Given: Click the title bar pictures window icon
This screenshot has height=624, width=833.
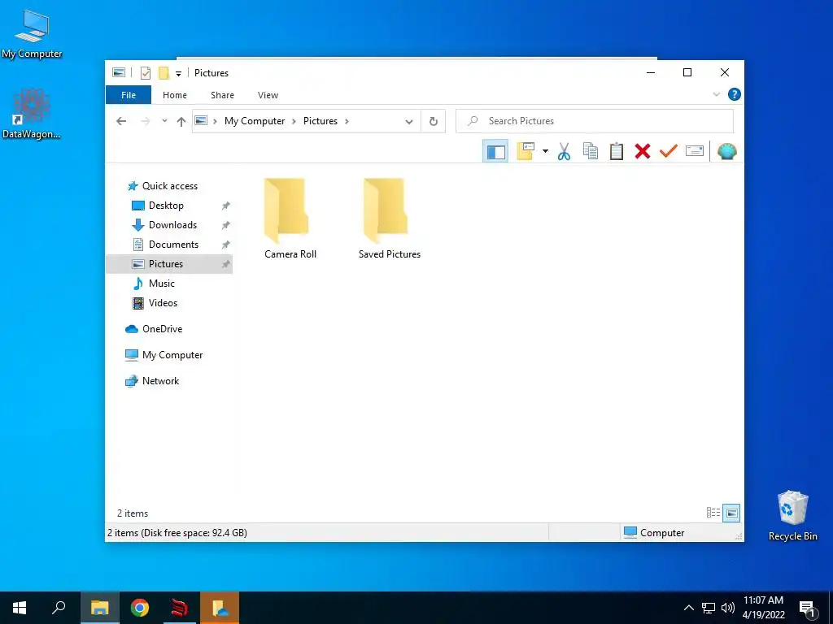Looking at the screenshot, I should 119,72.
